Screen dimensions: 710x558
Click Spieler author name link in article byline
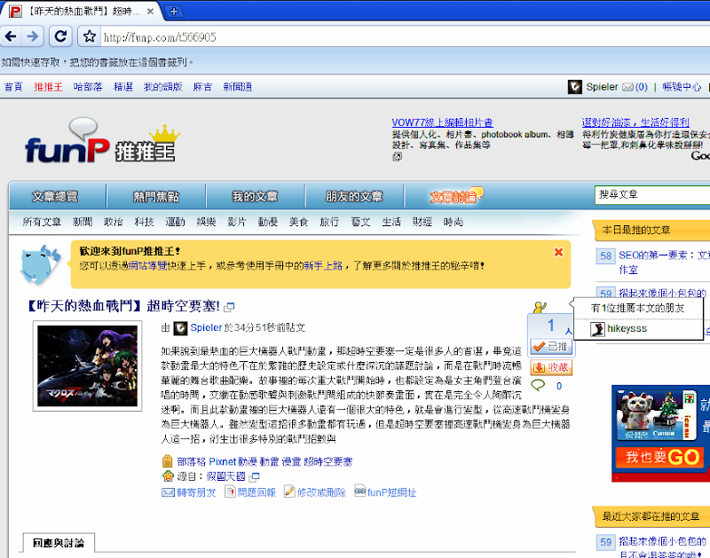[206, 327]
